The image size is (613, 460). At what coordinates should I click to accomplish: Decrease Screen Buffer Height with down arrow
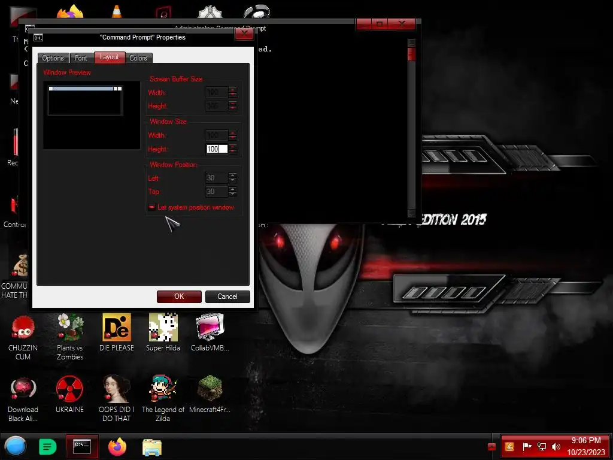pyautogui.click(x=233, y=109)
